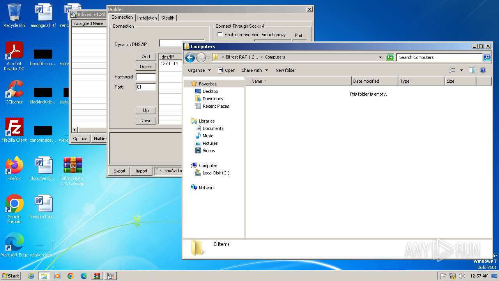The width and height of the screenshot is (499, 281).
Task: Sort by the Date modified column
Action: click(x=375, y=81)
